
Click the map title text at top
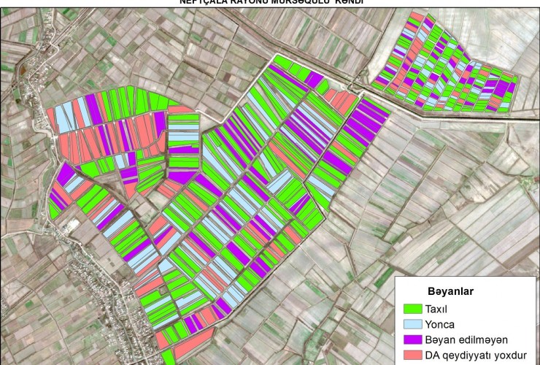pos(271,2)
